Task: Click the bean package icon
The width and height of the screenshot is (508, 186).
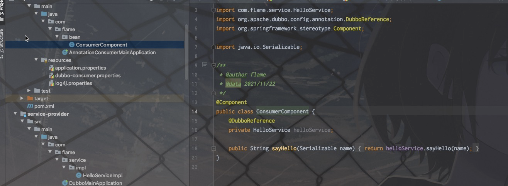Action: click(x=65, y=37)
